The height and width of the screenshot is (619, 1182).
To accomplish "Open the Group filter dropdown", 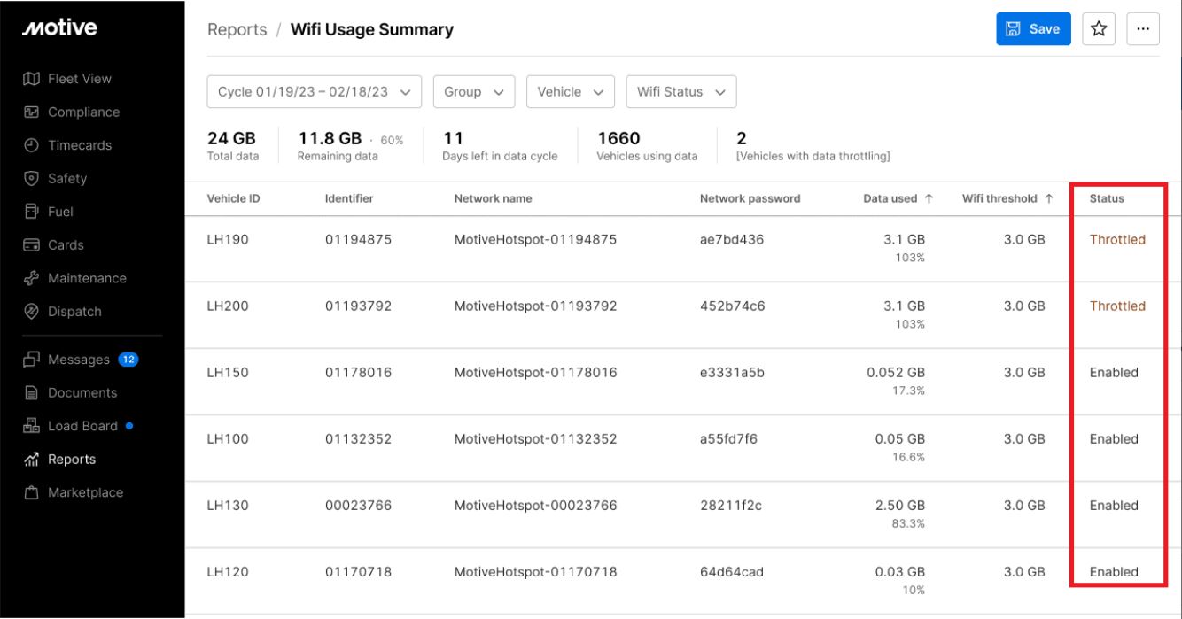I will 473,92.
